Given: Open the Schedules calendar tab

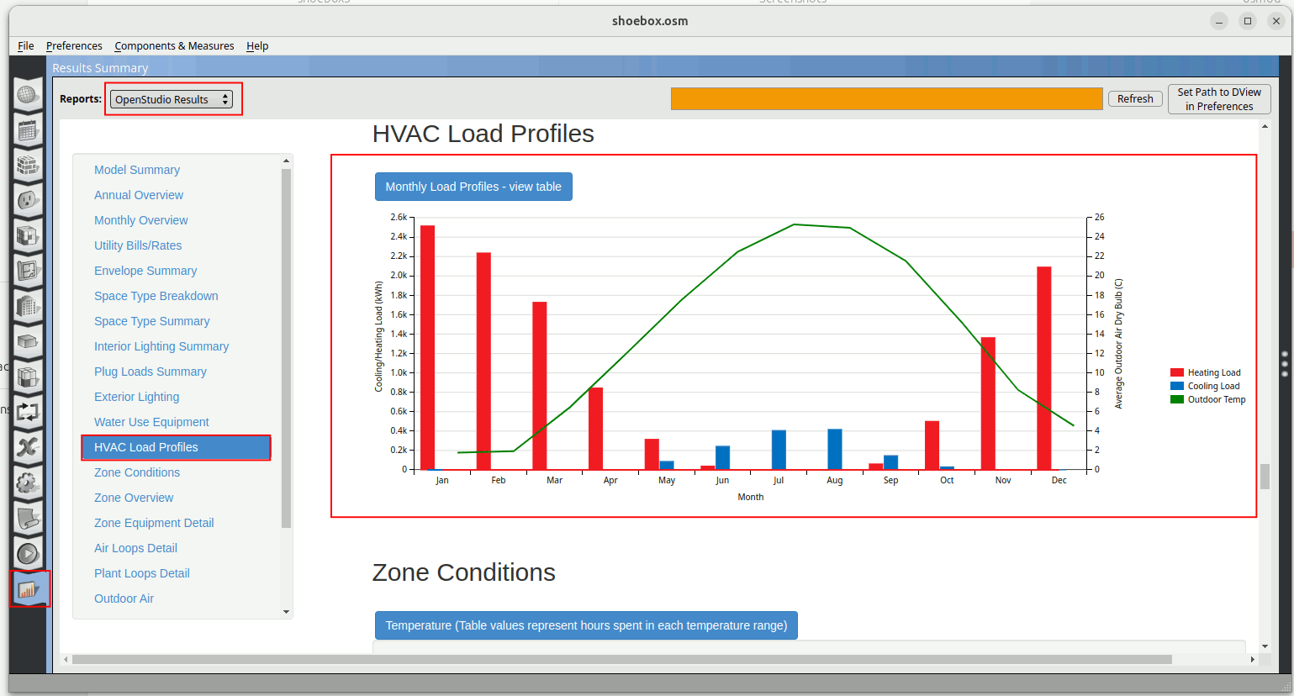Looking at the screenshot, I should (28, 130).
